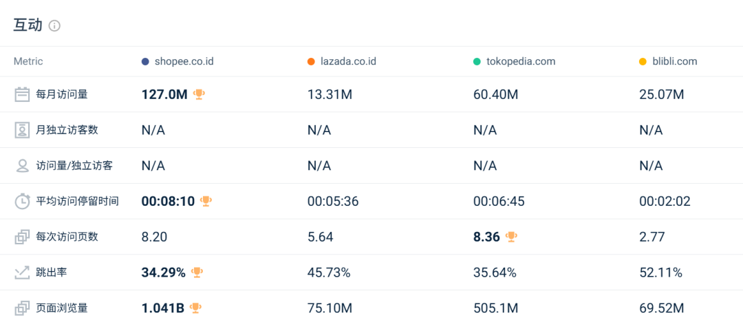Image resolution: width=743 pixels, height=322 pixels.
Task: Click the 每月访问量 row label
Action: coord(62,94)
